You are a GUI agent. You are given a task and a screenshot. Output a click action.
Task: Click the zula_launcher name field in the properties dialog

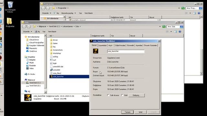pyautogui.click(x=126, y=51)
